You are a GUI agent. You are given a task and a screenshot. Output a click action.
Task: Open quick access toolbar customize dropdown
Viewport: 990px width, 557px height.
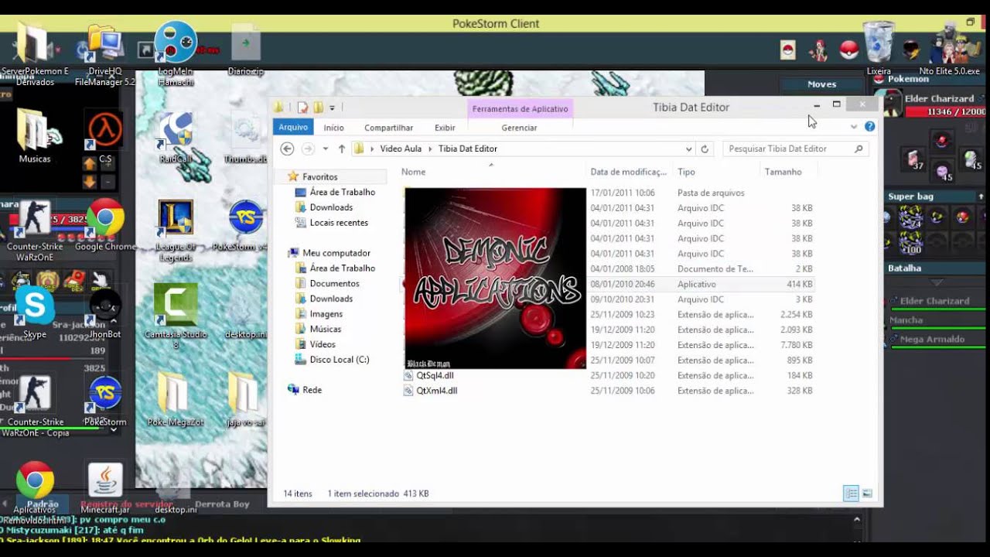(x=332, y=108)
